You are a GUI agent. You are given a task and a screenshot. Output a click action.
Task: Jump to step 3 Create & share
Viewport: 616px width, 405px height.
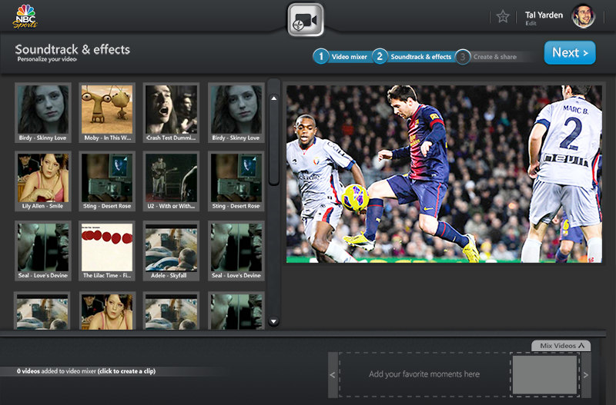point(487,57)
